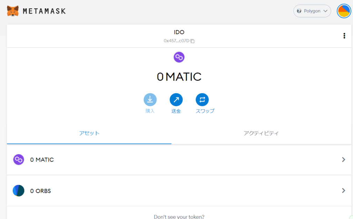Screen dimensions: 353x219
Task: Click the MATIC icon in asset list
Action: (x=19, y=160)
